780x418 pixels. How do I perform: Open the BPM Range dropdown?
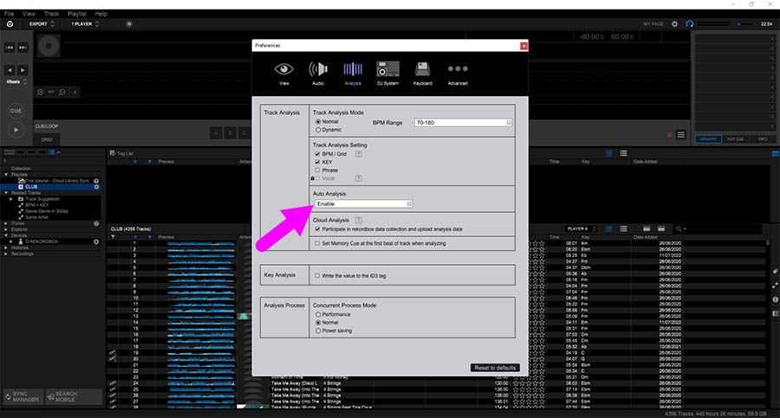point(463,122)
